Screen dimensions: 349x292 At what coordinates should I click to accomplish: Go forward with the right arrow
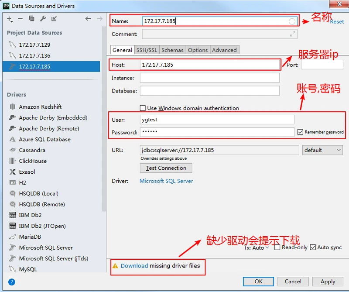100,19
